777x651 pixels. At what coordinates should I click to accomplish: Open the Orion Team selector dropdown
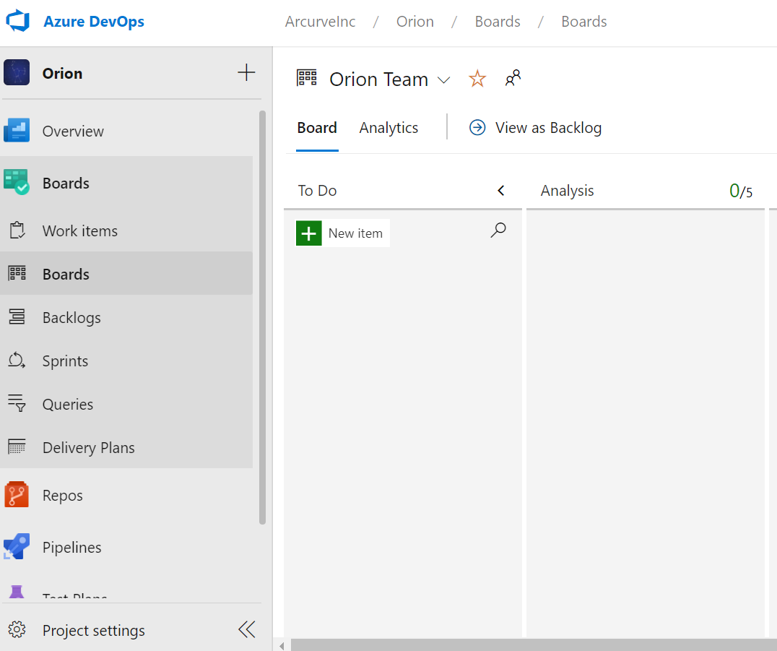point(444,80)
